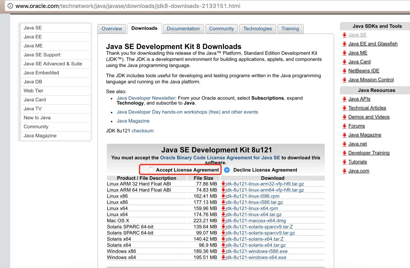Open the JDK 8u121 checksum link
Viewport: 410px width, 268px height.
coord(143,131)
